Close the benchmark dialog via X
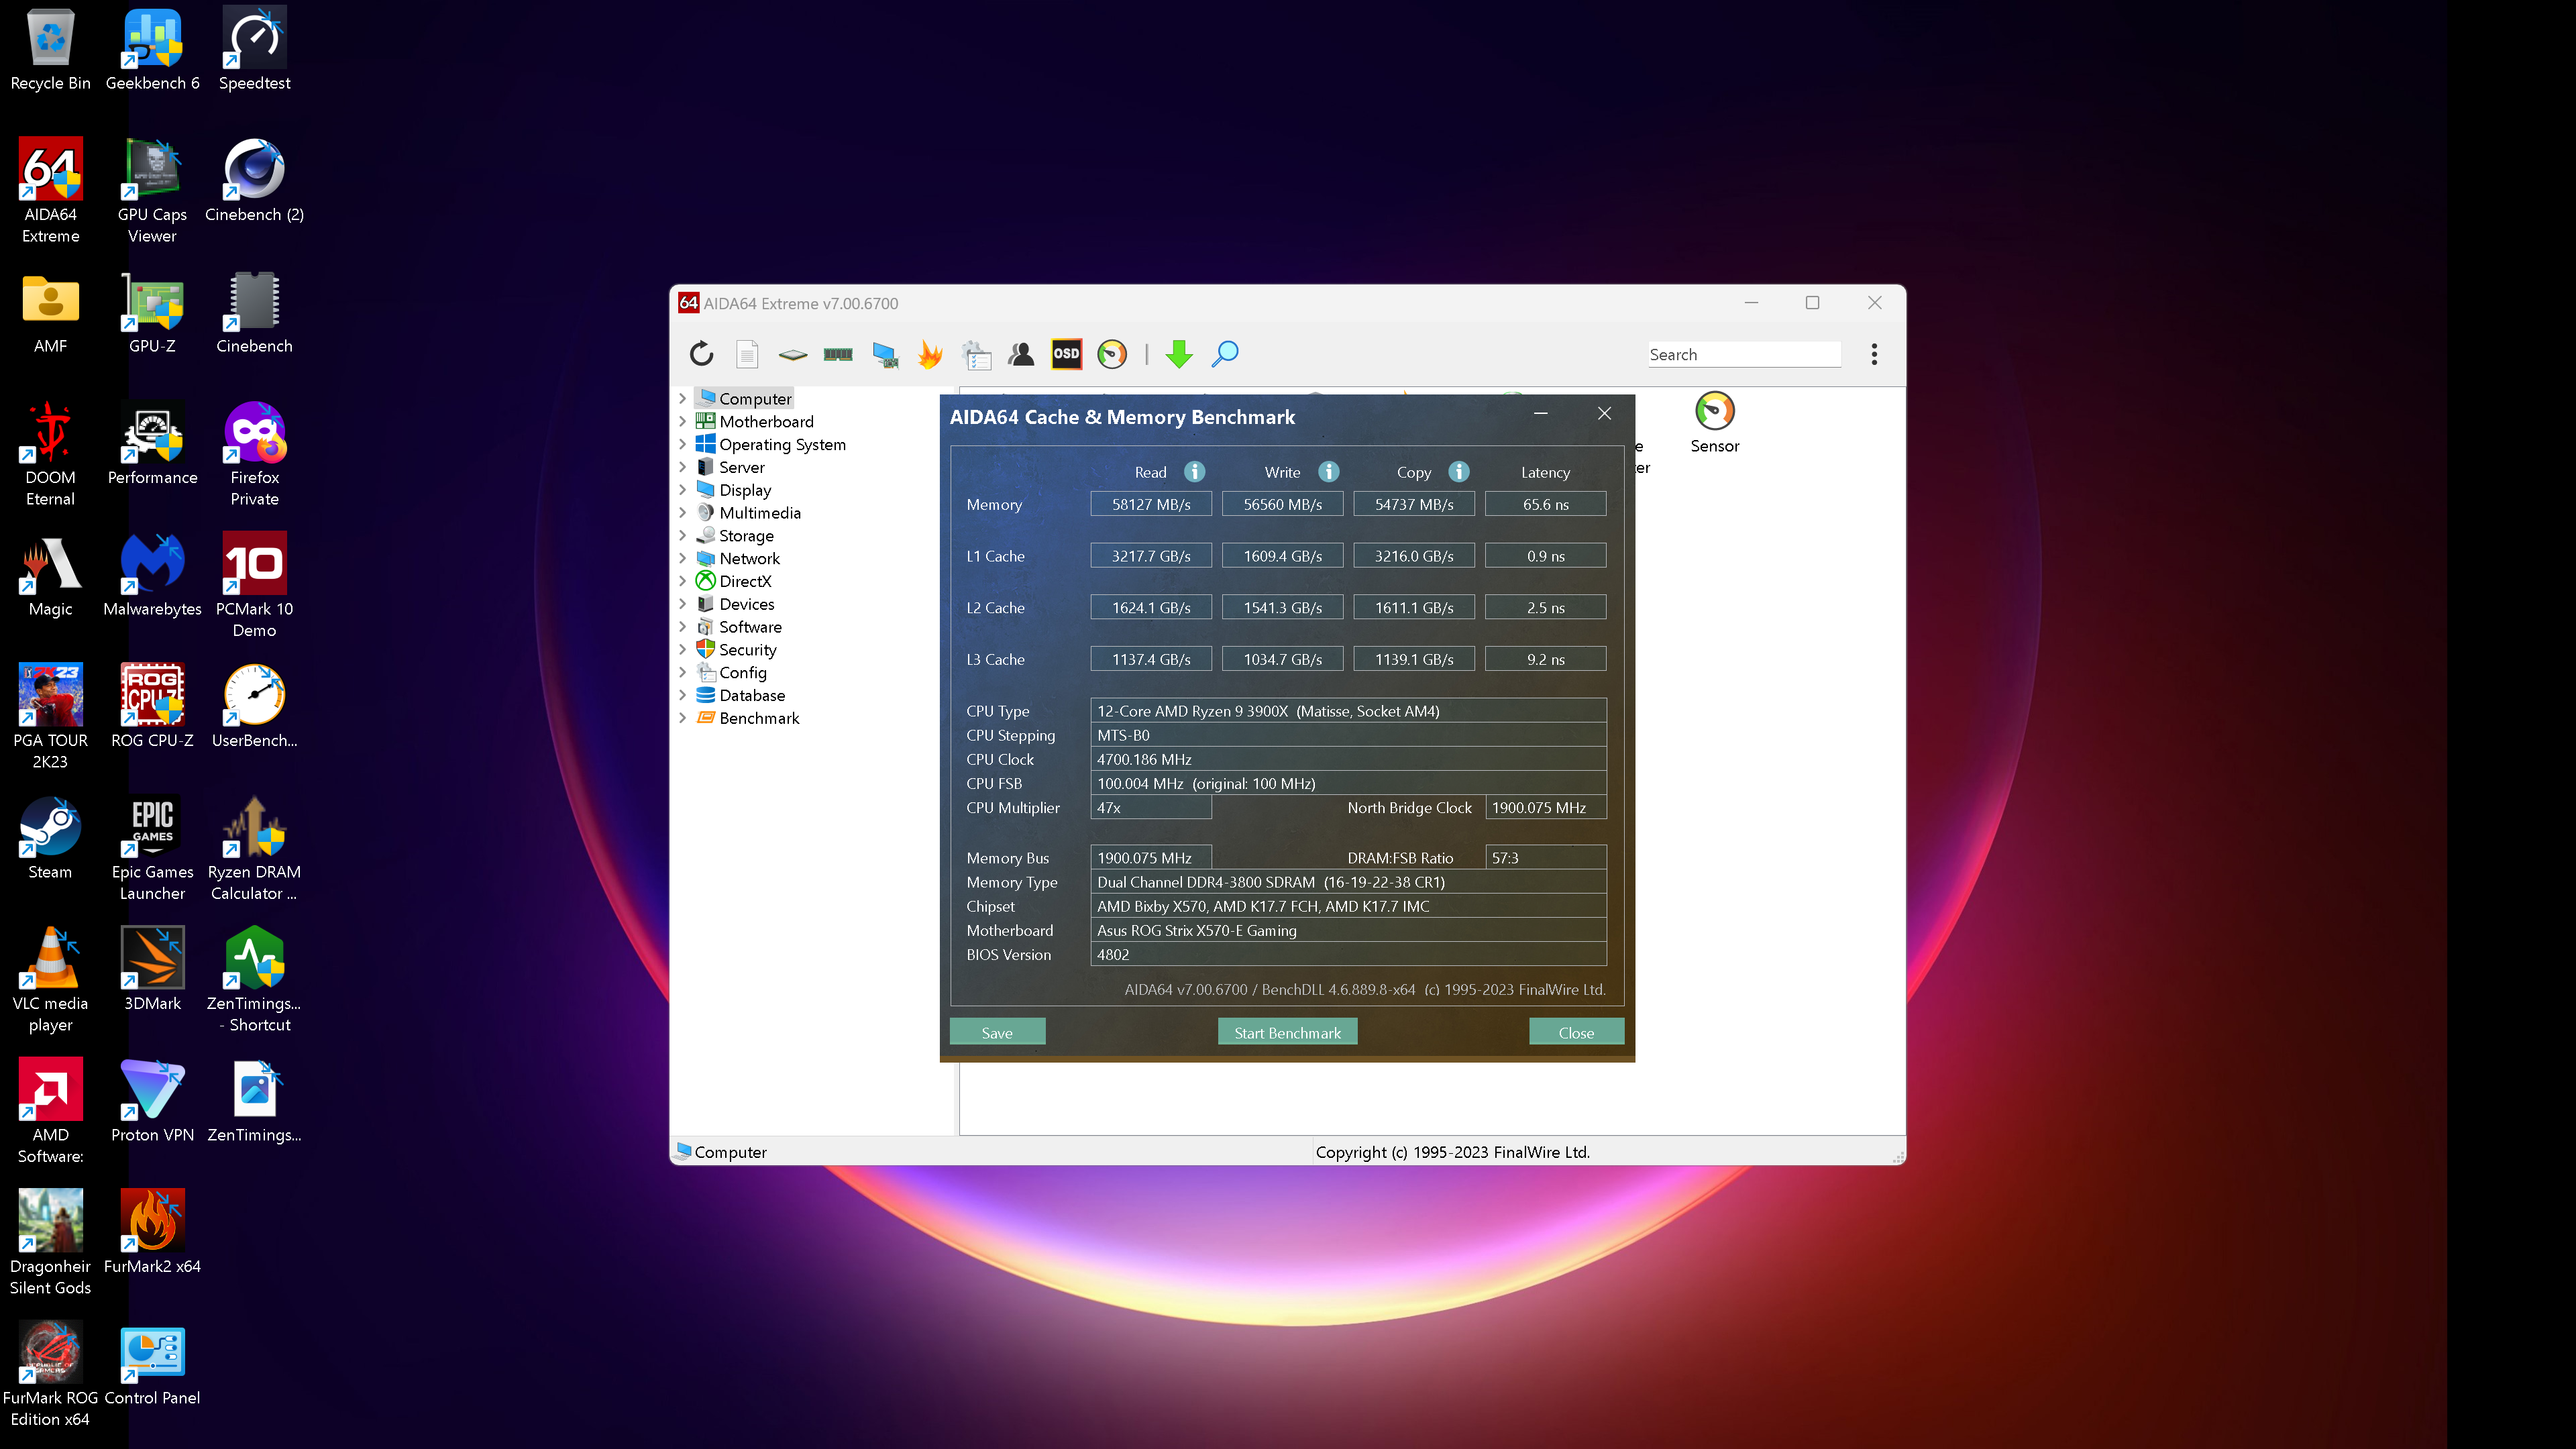The width and height of the screenshot is (2576, 1449). pos(1604,413)
